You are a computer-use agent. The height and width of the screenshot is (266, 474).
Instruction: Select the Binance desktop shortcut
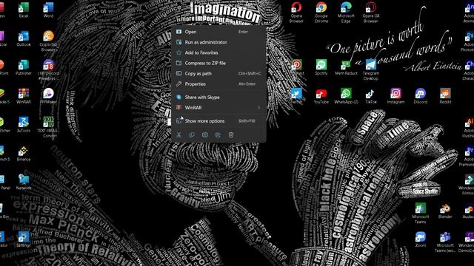[24, 153]
